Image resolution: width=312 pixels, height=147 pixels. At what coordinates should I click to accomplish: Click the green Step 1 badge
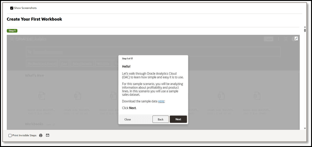coord(12,31)
